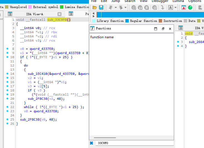Click the Library function cyan color swatch
This screenshot has height=148, width=204.
point(94,21)
